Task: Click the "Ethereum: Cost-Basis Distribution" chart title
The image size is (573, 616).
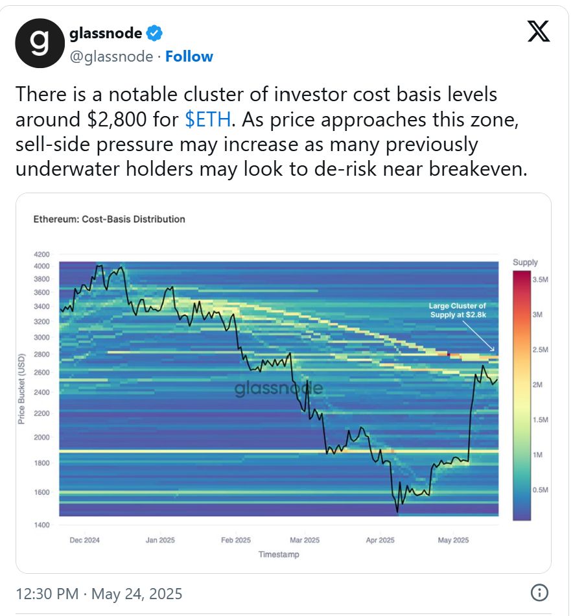Action: pos(109,219)
